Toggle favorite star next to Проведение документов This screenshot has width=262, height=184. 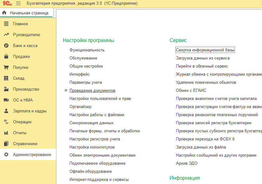[66, 90]
